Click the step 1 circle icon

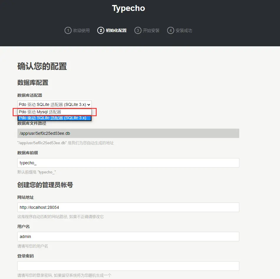click(x=68, y=30)
